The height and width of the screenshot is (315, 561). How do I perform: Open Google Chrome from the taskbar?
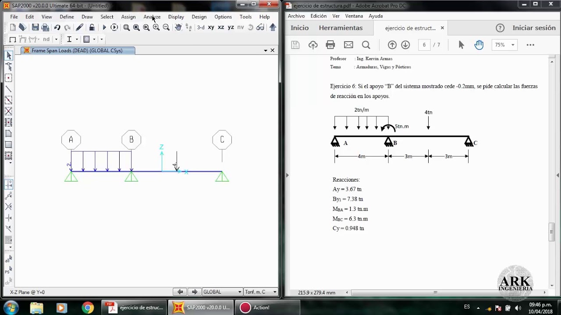coord(88,308)
